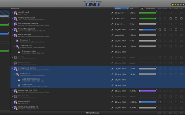The height and width of the screenshot is (115, 185).
Task: Toggle Optim checkbox for Premier Montage Fred
Action: point(160,30)
